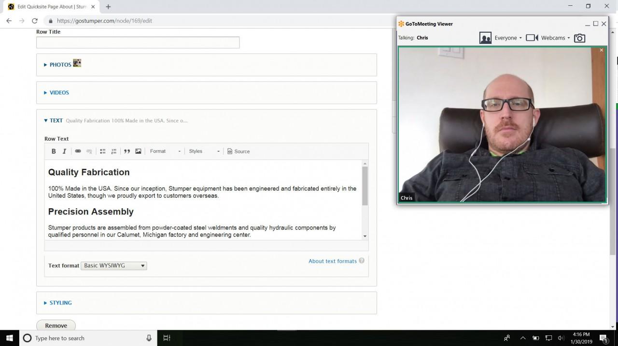The width and height of the screenshot is (618, 346).
Task: Open the Webcams dropdown in GoToMeeting Viewer
Action: pyautogui.click(x=555, y=38)
